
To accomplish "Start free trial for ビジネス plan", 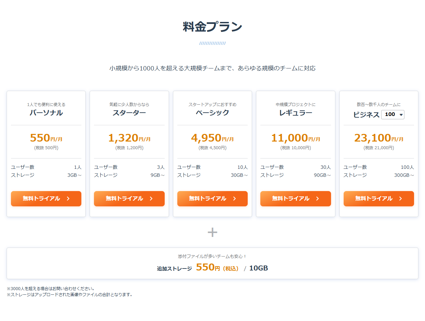I will [x=379, y=199].
